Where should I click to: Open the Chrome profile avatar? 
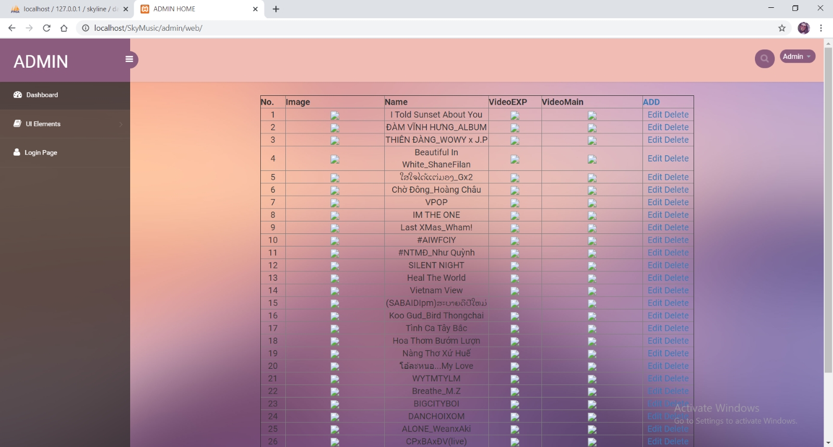click(x=804, y=28)
